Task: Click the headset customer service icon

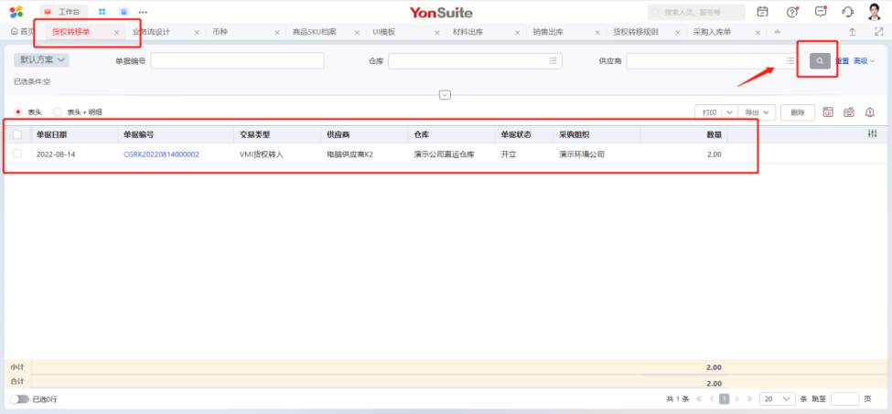Action: [847, 12]
